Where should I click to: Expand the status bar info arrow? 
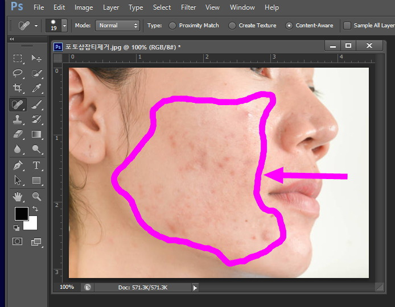(x=195, y=288)
